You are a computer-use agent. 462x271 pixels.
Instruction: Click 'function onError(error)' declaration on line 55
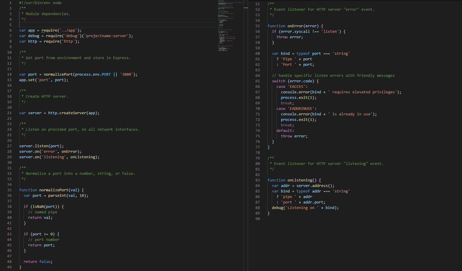click(x=293, y=26)
